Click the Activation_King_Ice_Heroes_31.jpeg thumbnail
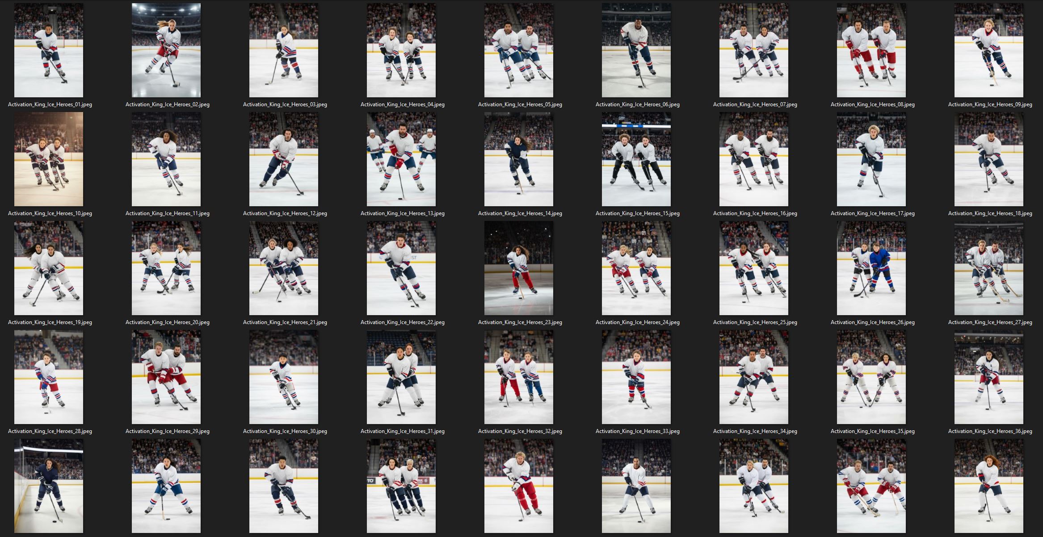Image resolution: width=1043 pixels, height=537 pixels. (x=401, y=377)
